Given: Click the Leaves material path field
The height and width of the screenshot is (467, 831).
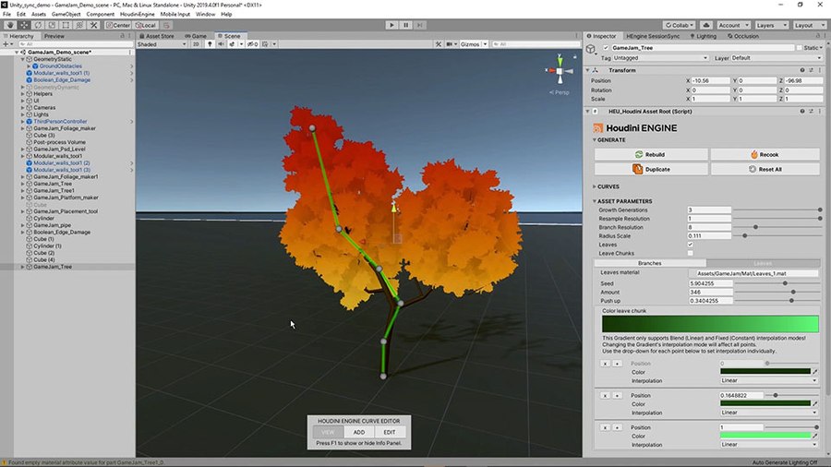Looking at the screenshot, I should point(753,273).
